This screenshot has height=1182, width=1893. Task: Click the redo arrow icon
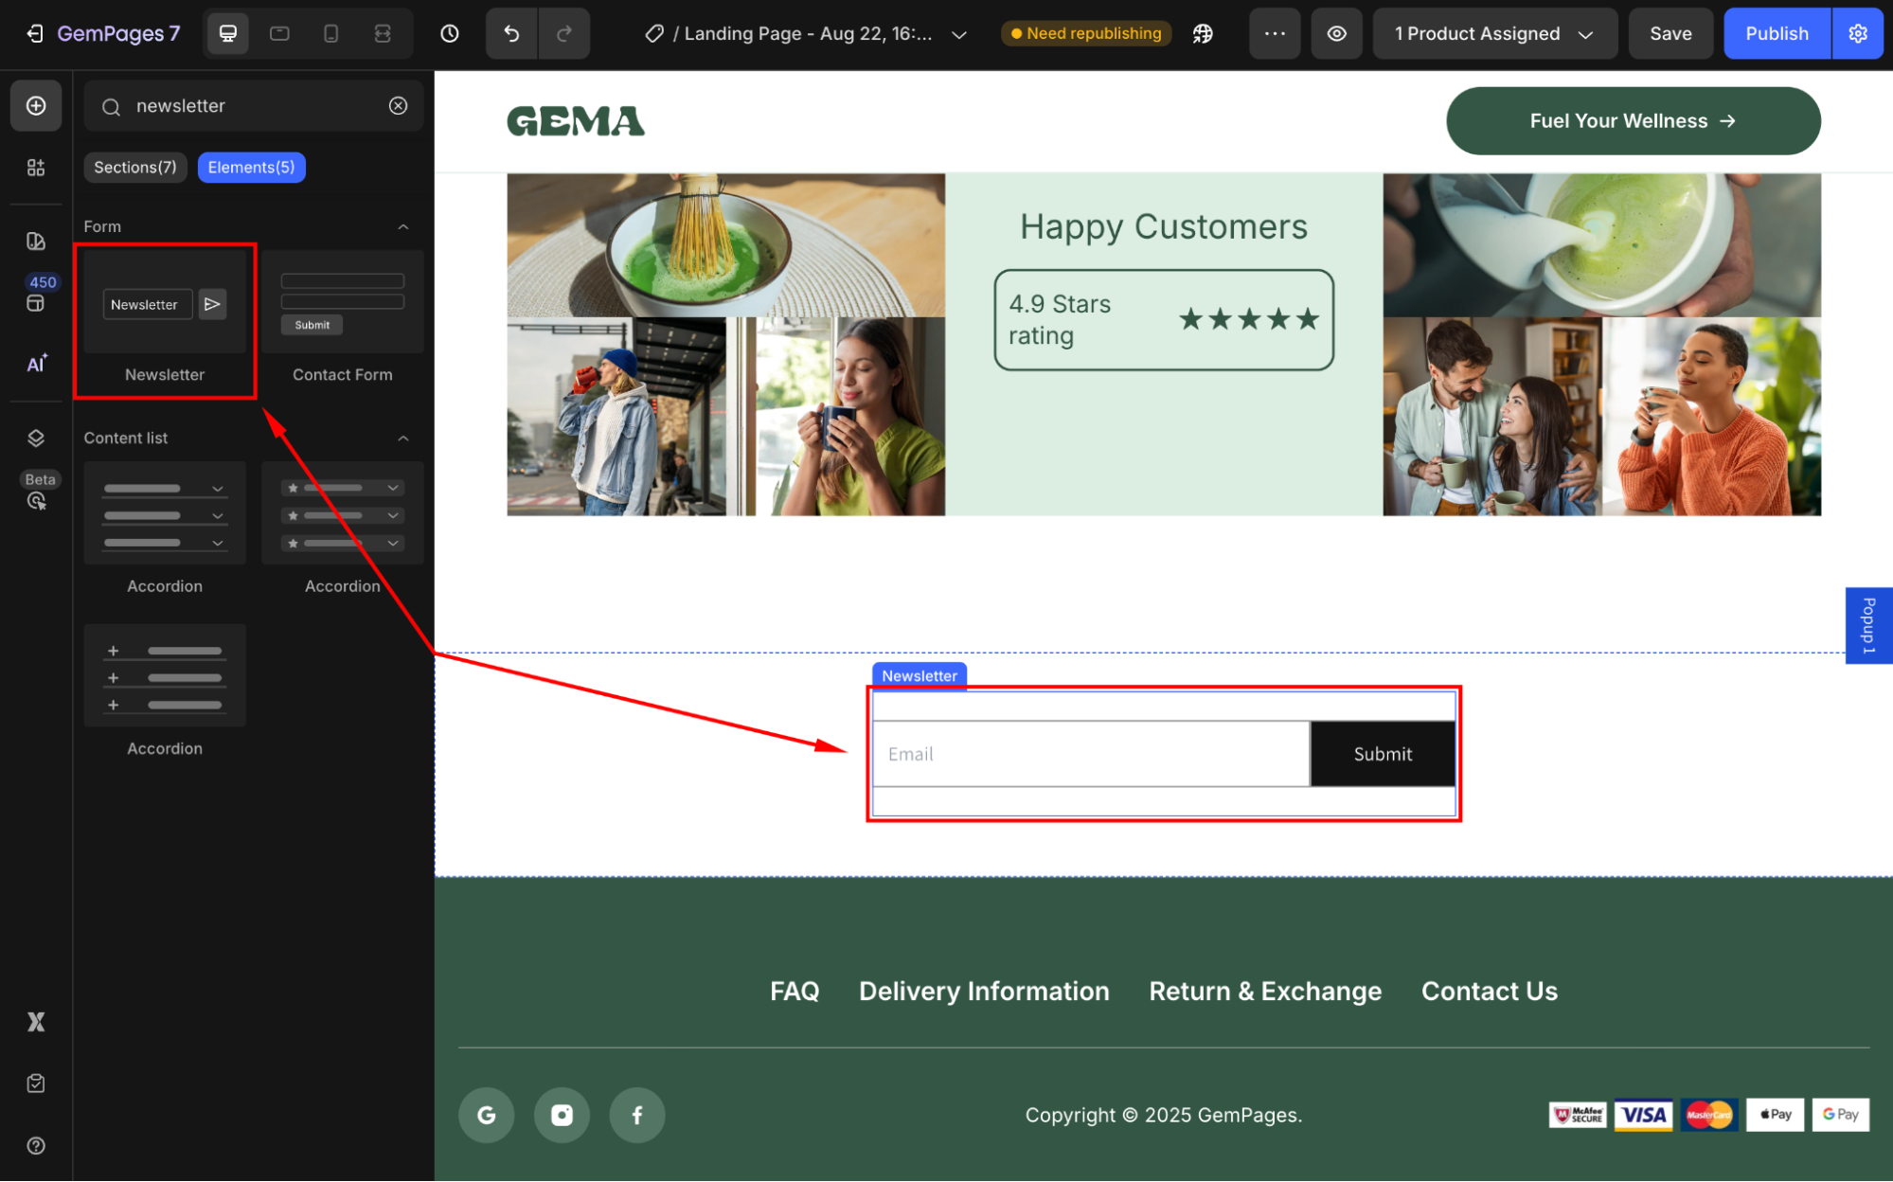pyautogui.click(x=564, y=34)
